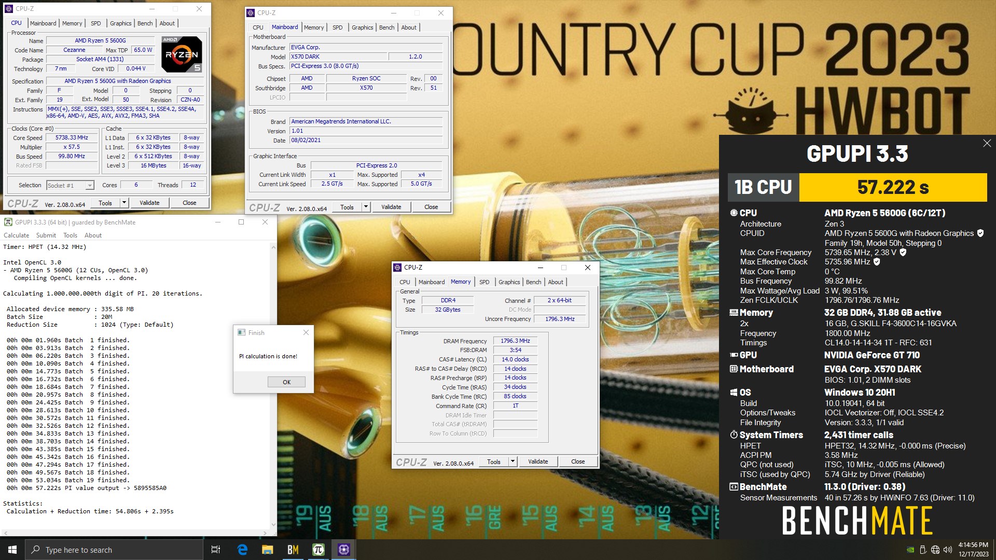Click the Core Speed 5738.33 MHz field

72,138
